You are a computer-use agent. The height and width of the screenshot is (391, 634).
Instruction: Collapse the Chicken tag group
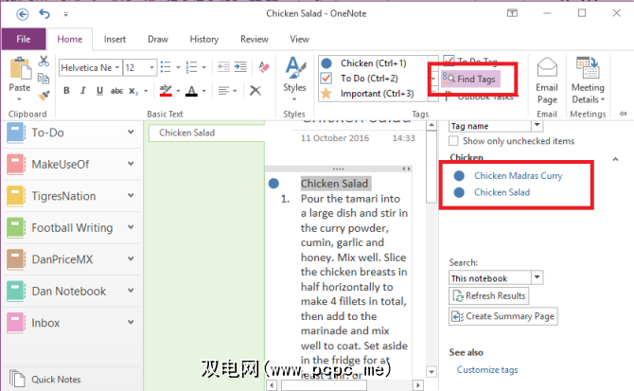(x=615, y=159)
